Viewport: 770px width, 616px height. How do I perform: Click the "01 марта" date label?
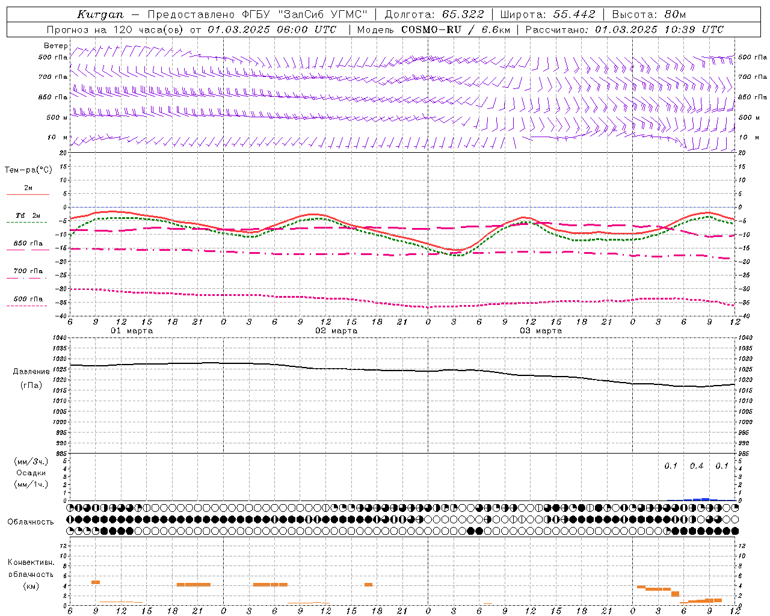pyautogui.click(x=132, y=331)
